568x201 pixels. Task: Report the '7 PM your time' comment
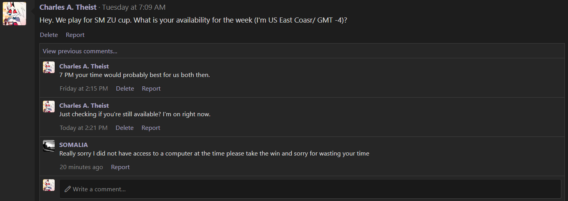pos(151,88)
